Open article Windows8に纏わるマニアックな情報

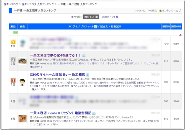pyautogui.click(x=105, y=83)
